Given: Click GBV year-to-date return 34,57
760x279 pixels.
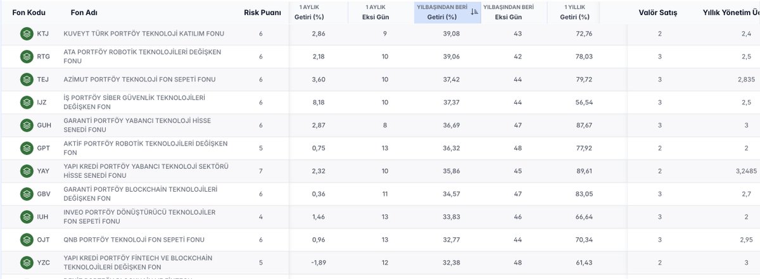Looking at the screenshot, I should point(451,194).
